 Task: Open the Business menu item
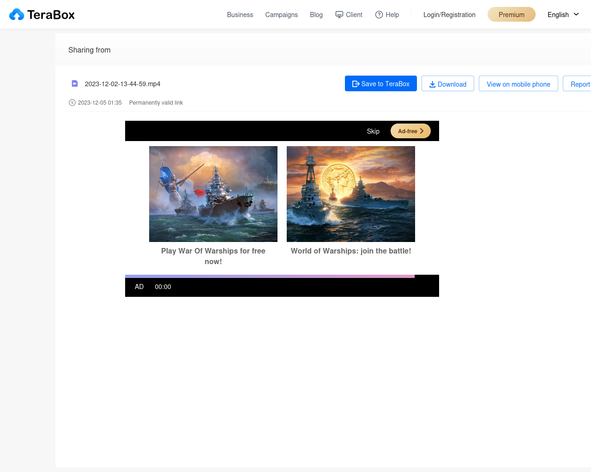pyautogui.click(x=240, y=15)
